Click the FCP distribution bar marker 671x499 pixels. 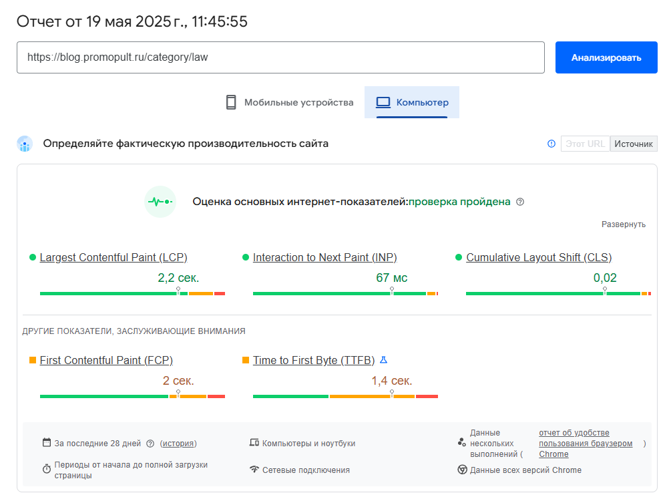pyautogui.click(x=178, y=393)
